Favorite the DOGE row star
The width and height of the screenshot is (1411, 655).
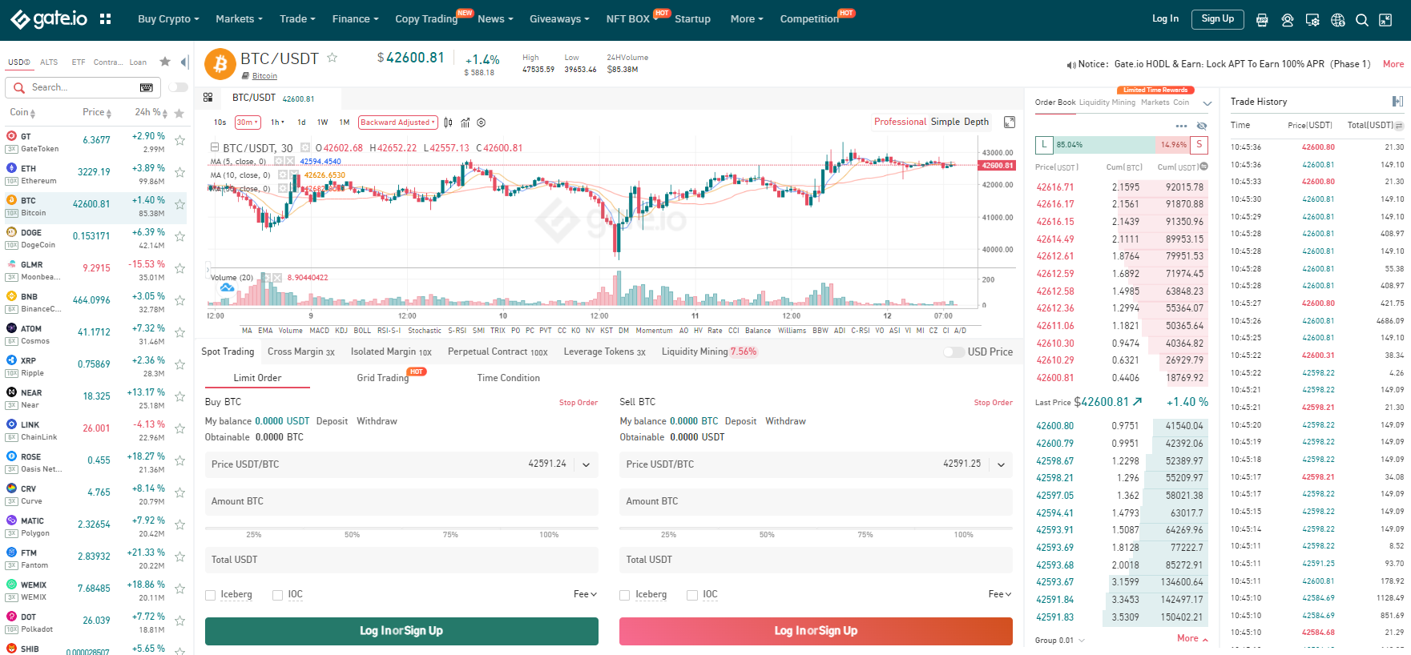point(179,237)
